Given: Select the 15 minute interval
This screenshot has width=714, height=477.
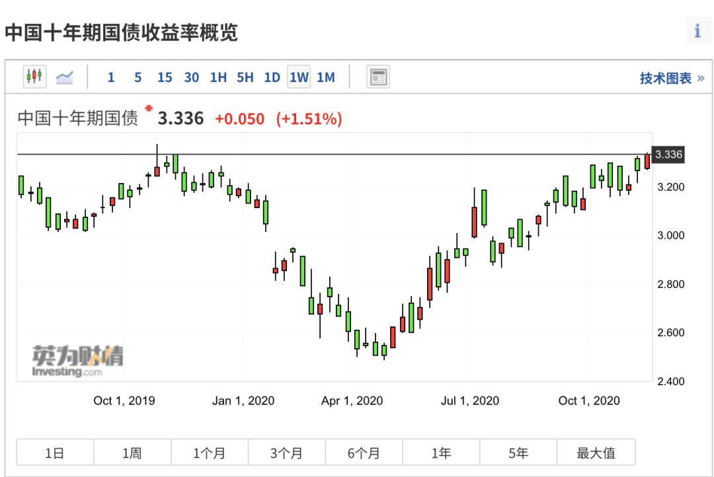Looking at the screenshot, I should click(x=165, y=77).
